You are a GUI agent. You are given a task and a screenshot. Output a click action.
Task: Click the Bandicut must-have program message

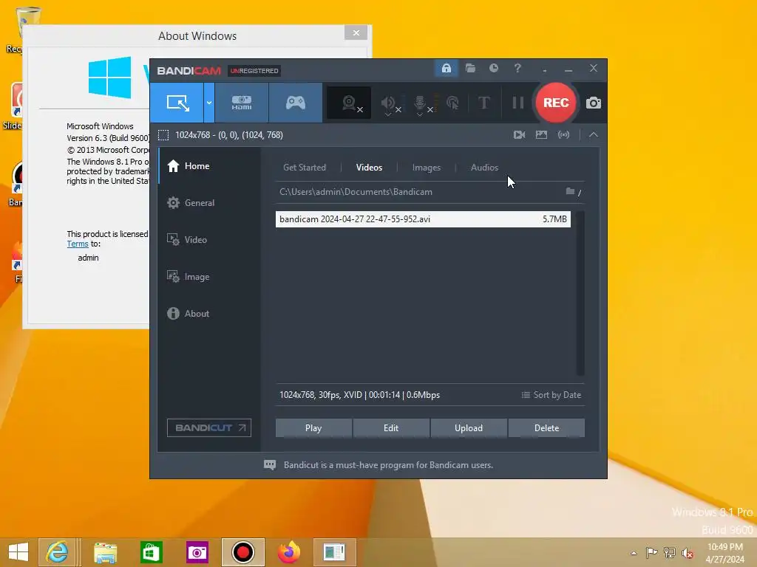pos(388,465)
